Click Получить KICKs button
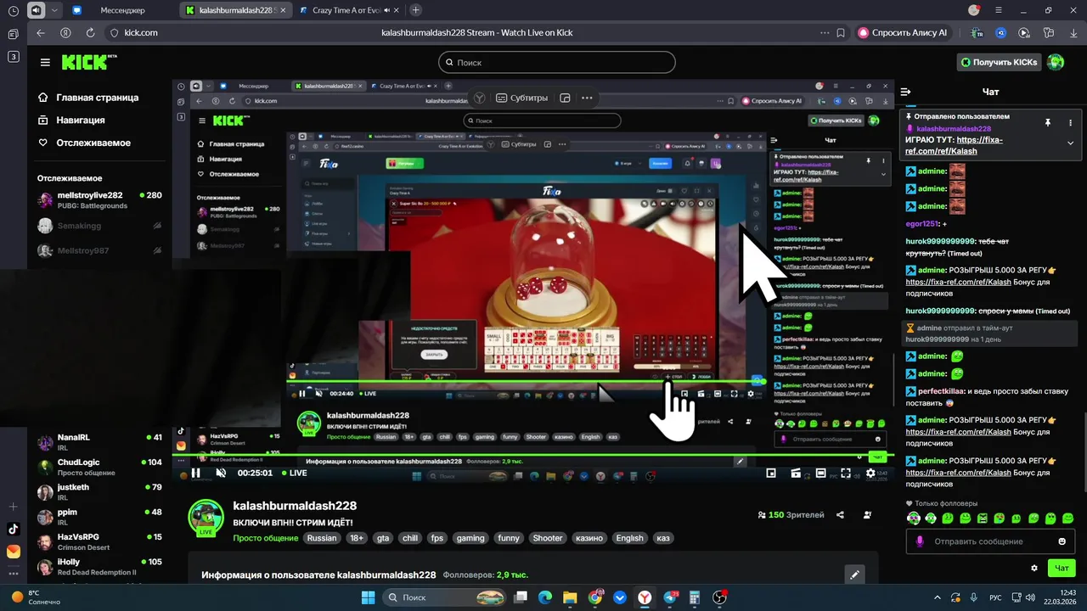Viewport: 1087px width, 611px height. pyautogui.click(x=1000, y=62)
